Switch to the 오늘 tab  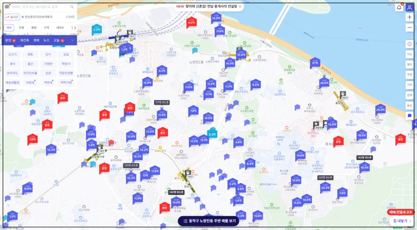tap(57, 40)
